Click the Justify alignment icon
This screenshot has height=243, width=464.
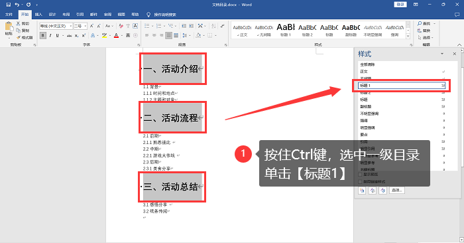pos(168,36)
